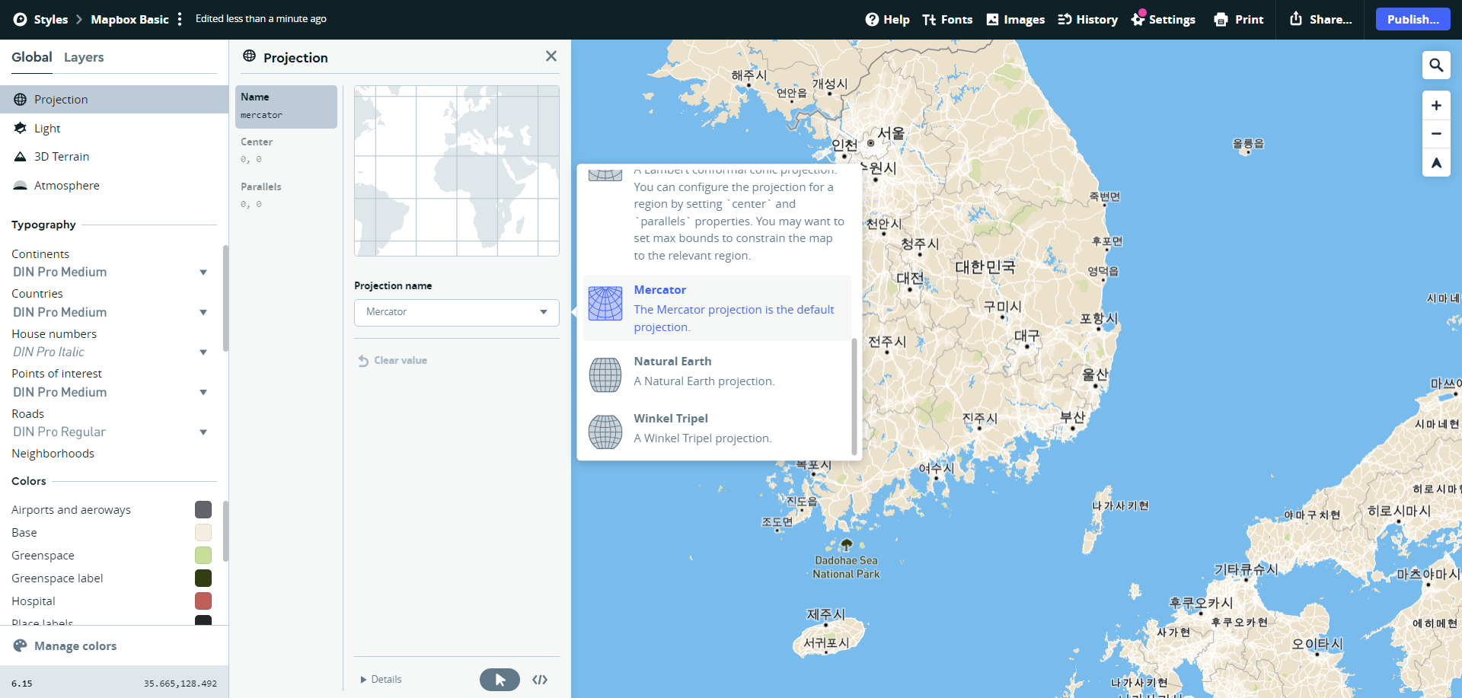
Task: Click the Base color swatch
Action: pyautogui.click(x=203, y=533)
